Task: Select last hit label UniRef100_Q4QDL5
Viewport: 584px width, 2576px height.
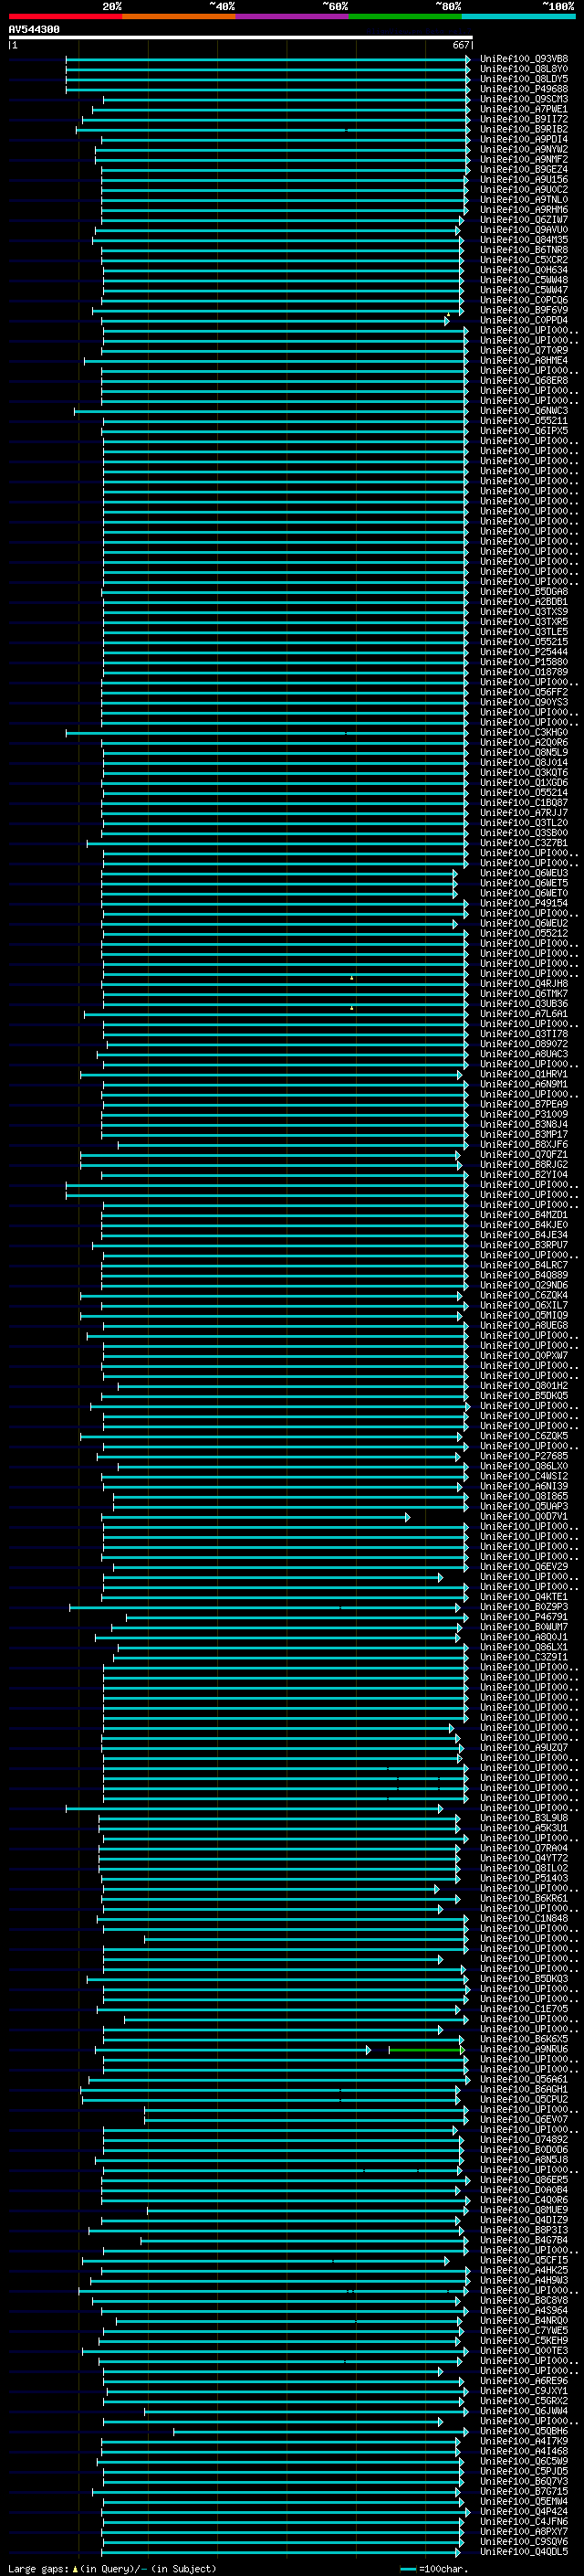Action: coord(524,2551)
